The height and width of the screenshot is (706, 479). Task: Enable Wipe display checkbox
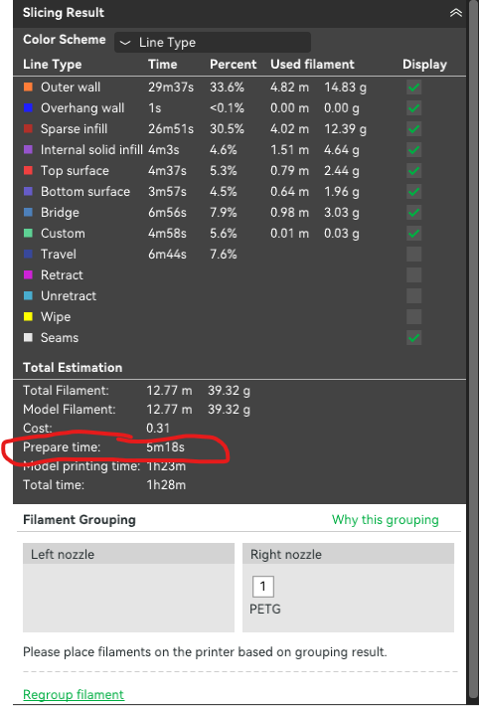coord(413,316)
